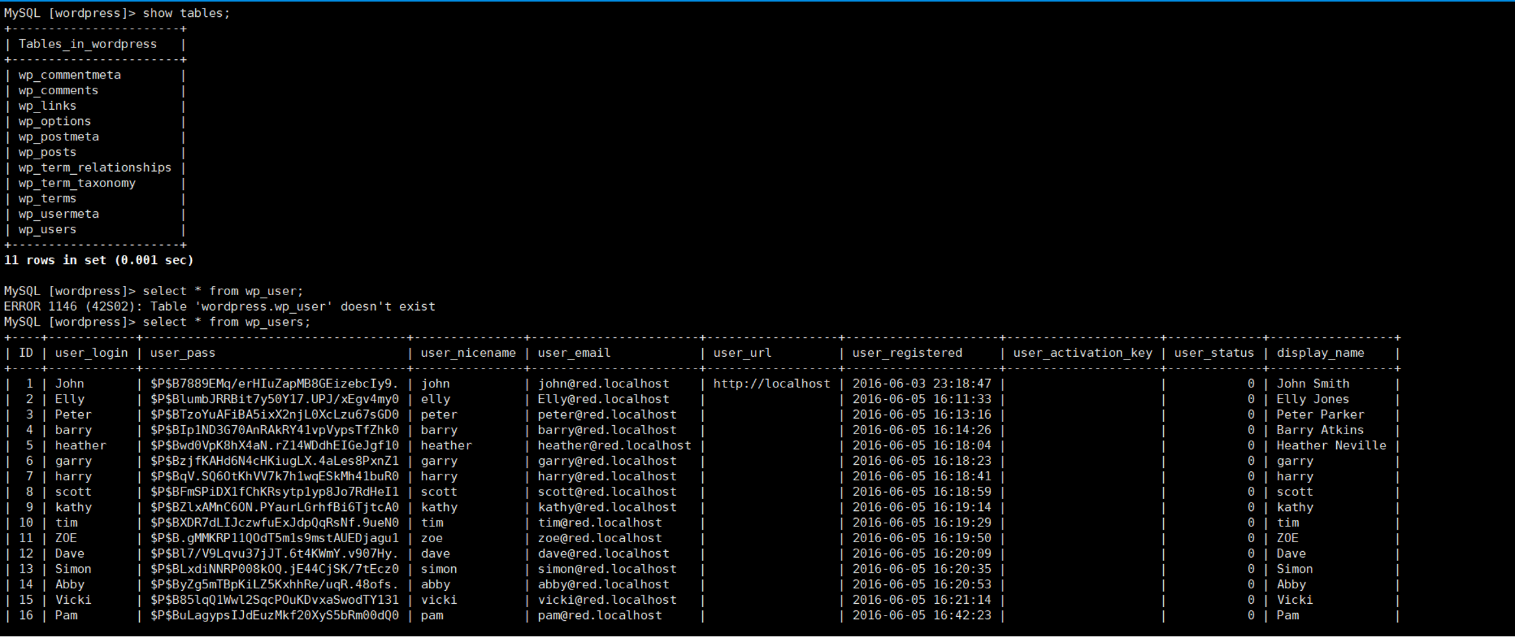Click the user_email column header
The image size is (1515, 637).
click(574, 353)
